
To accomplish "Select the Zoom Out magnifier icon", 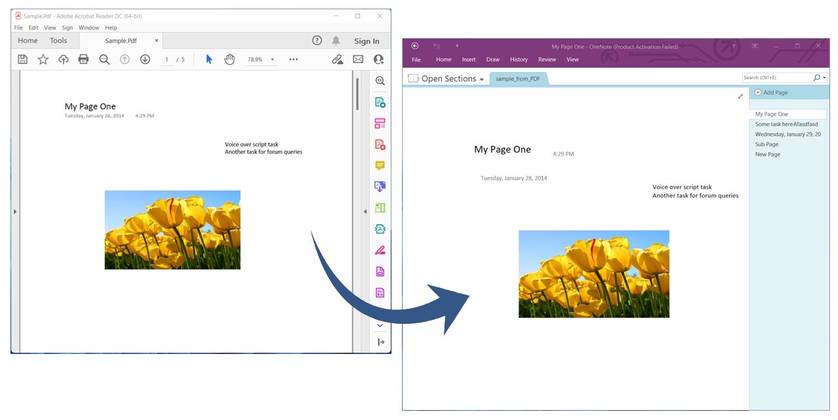I will [x=104, y=59].
